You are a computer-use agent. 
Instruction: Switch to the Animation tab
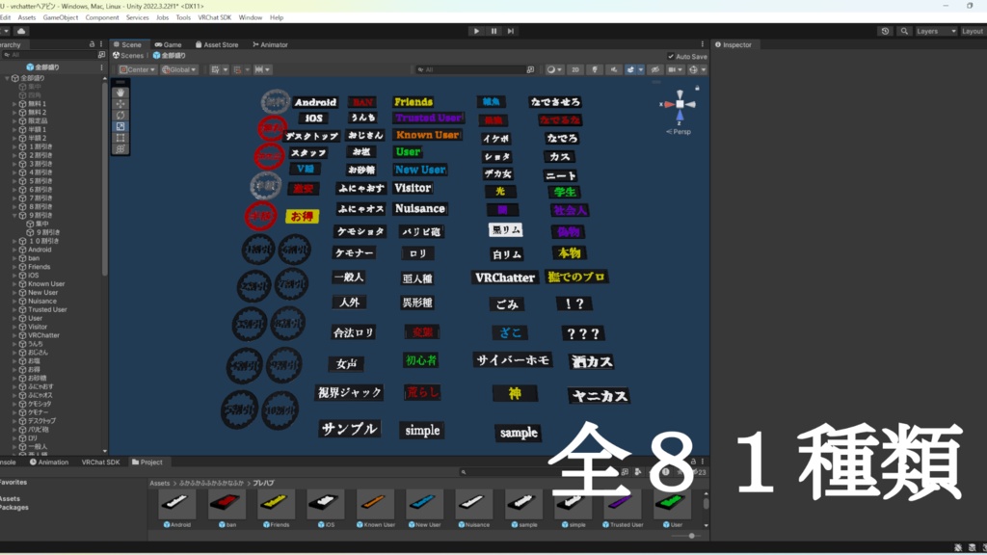[x=48, y=462]
